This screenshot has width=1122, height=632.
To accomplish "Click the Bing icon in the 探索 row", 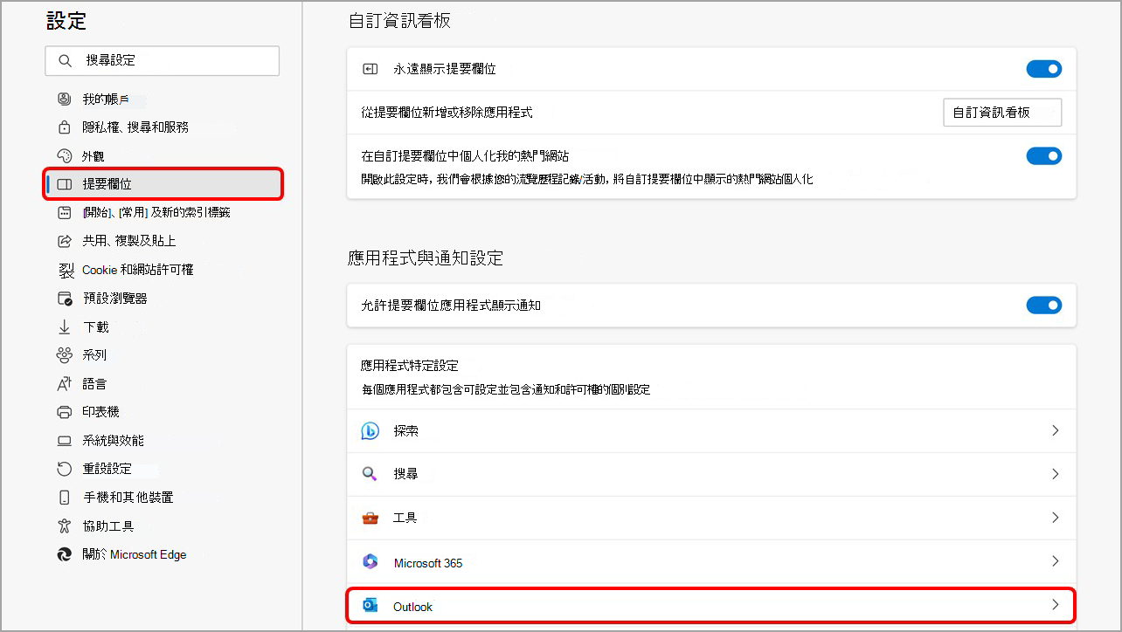I will 371,431.
